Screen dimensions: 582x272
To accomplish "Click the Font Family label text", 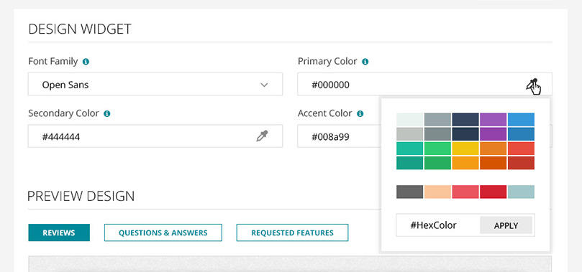I will pos(53,62).
